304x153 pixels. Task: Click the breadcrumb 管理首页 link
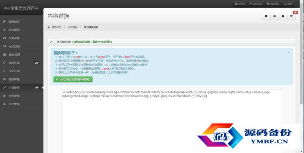tap(56, 27)
